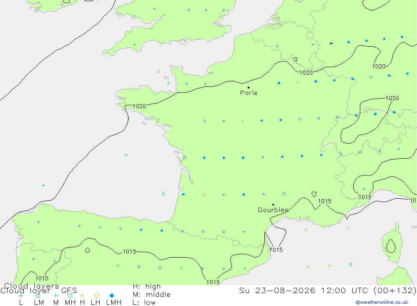Click the blue cross L legend symbol
Image resolution: width=417 pixels, height=306 pixels.
[x=21, y=296]
